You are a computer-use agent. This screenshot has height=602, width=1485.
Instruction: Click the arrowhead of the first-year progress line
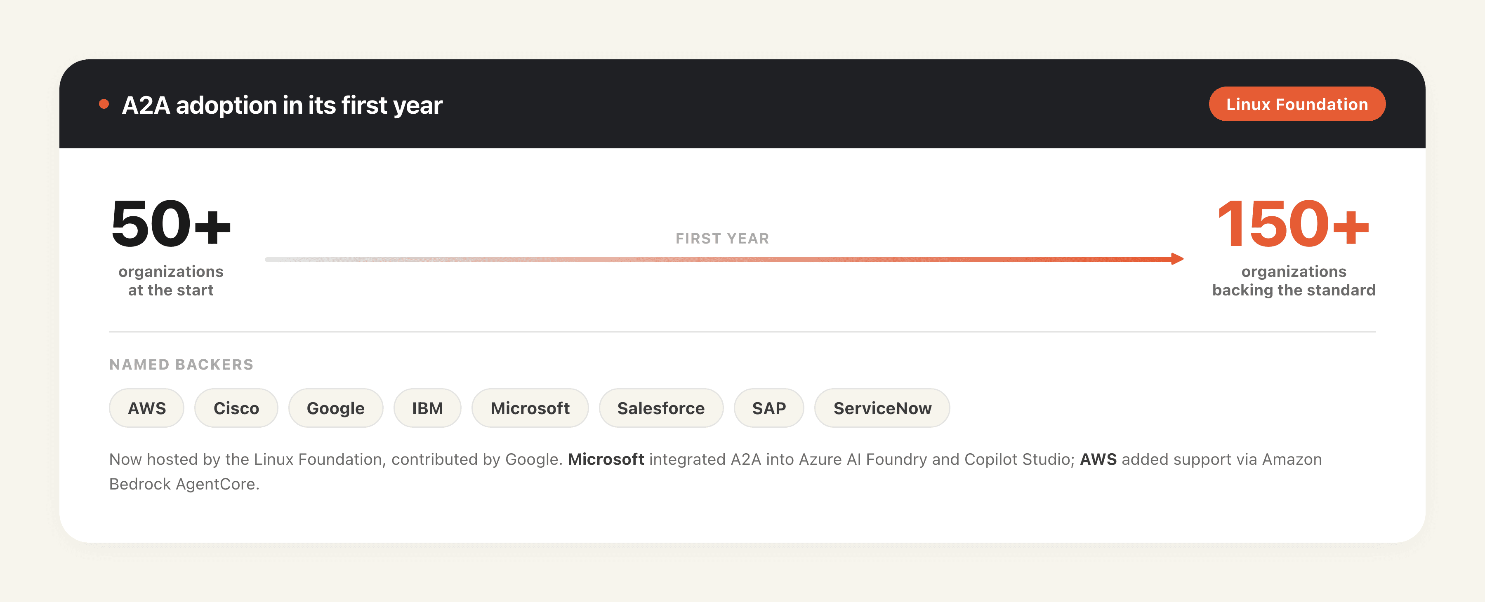[x=1177, y=259]
